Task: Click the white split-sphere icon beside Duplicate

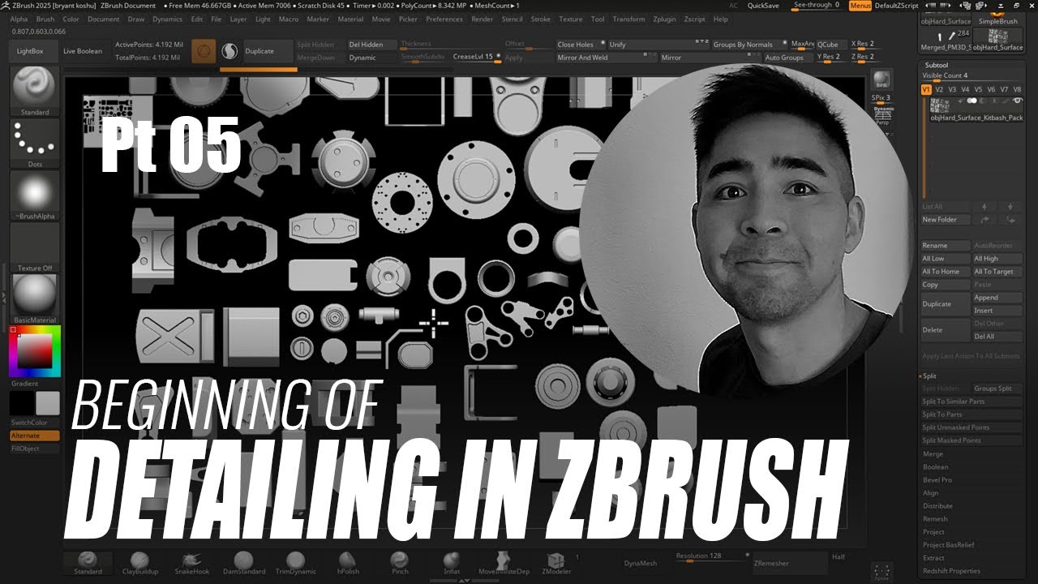Action: pos(229,51)
